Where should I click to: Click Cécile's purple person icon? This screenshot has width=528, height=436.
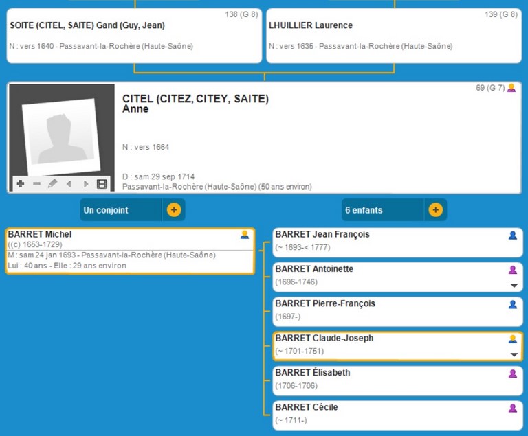512,408
